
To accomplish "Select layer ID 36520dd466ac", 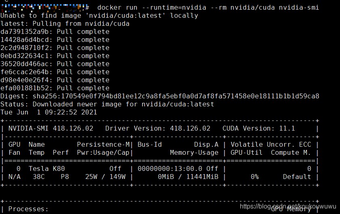I will (25, 64).
